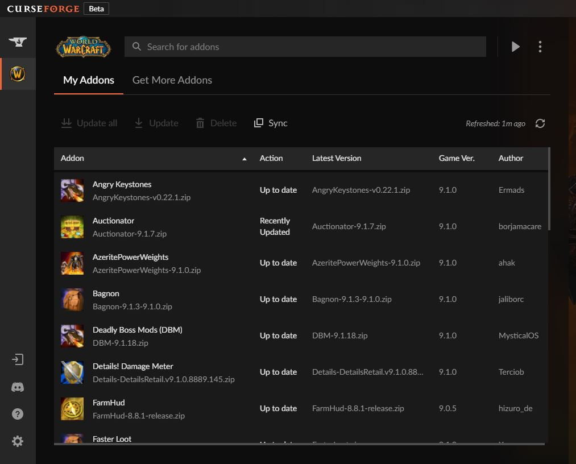
Task: Select the FarmHud addon name
Action: tap(109, 403)
